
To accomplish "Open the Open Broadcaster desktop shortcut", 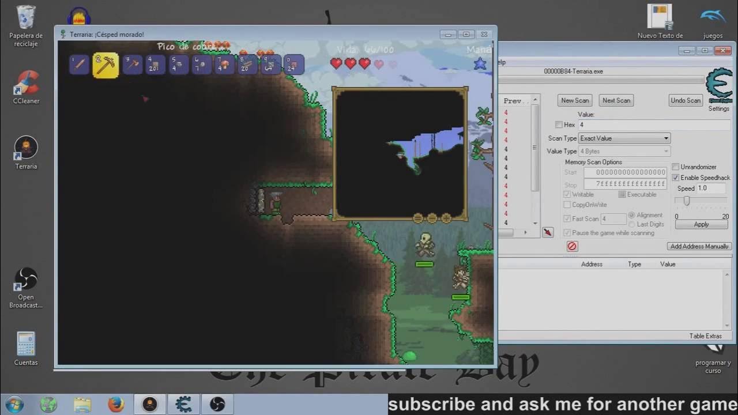I will coord(26,288).
